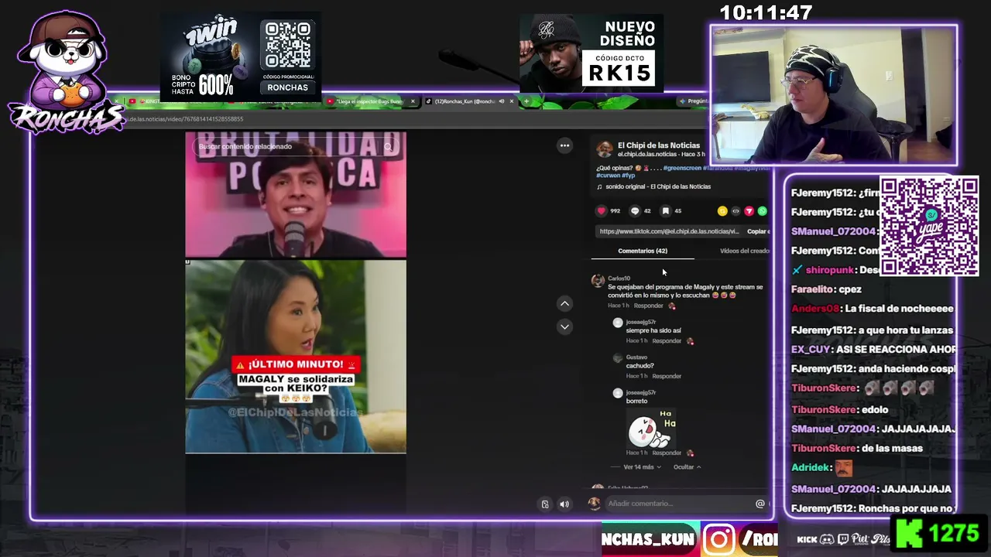Close the 'Llega el inspector Bugs Bunny' tab
This screenshot has height=557, width=991.
413,101
